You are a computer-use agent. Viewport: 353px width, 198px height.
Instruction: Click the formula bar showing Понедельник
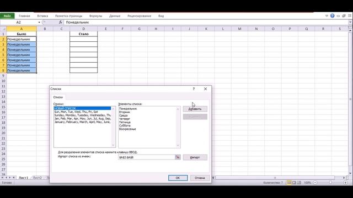(206, 22)
